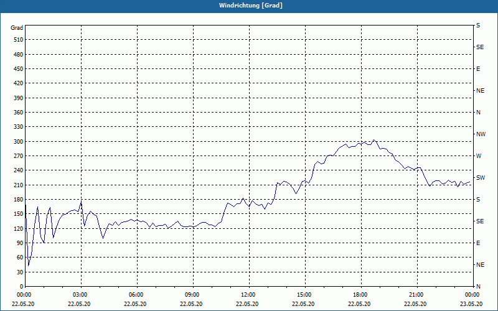The width and height of the screenshot is (498, 311).
Task: Click the 23.05.20 date label
Action: pos(471,304)
